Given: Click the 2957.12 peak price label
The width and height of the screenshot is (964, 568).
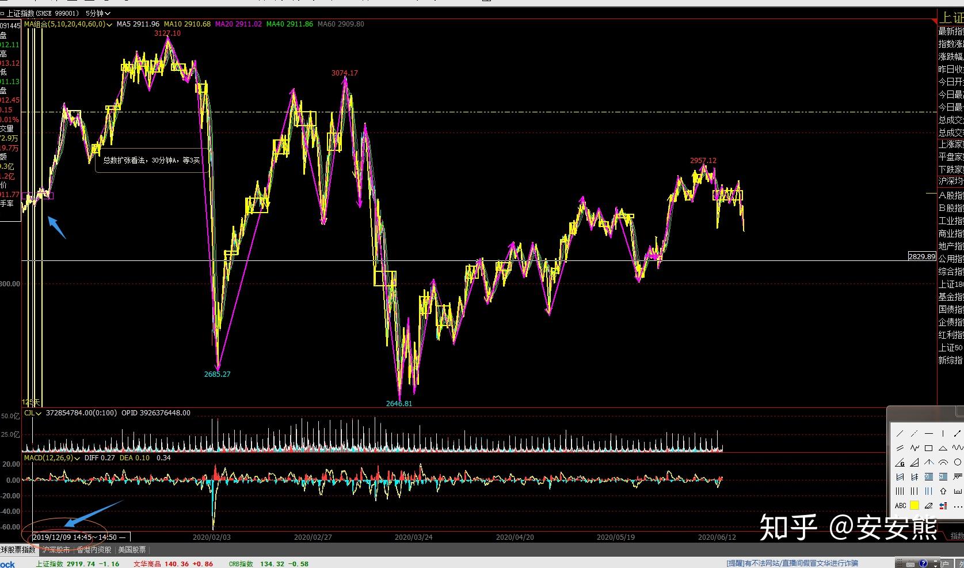Looking at the screenshot, I should click(x=703, y=161).
